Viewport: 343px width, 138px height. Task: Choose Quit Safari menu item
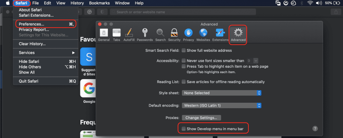click(x=46, y=81)
